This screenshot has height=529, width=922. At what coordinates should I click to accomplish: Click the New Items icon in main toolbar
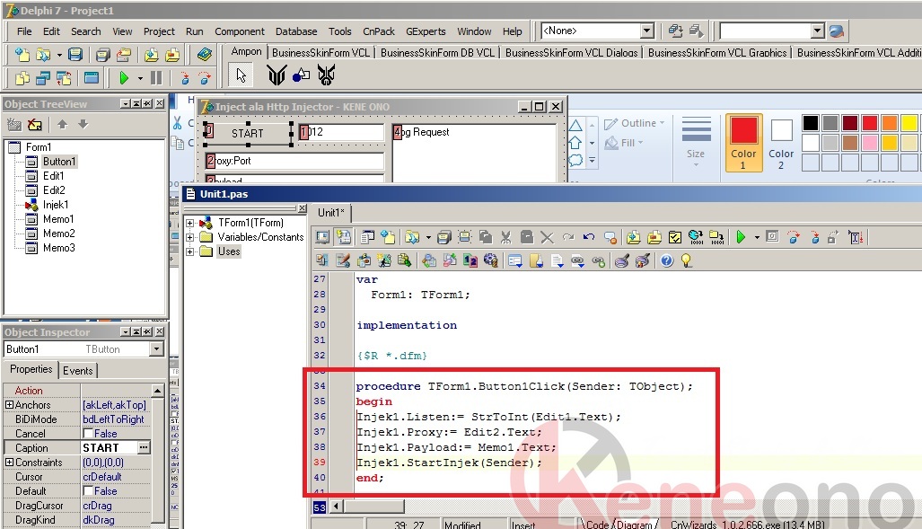point(22,55)
